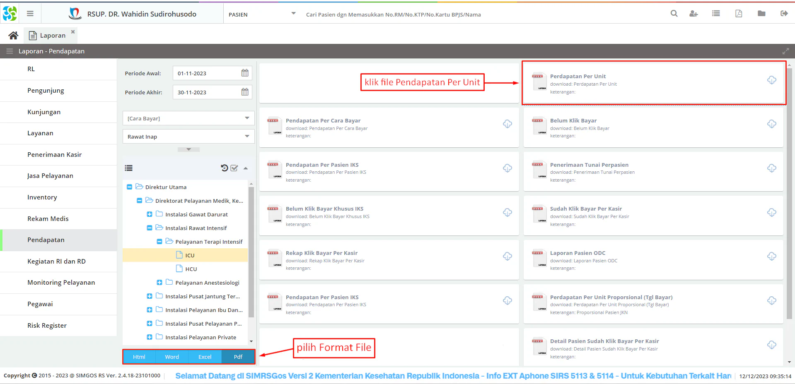Collapse filter section with small down arrow
Viewport: 795px width, 384px height.
[x=188, y=149]
